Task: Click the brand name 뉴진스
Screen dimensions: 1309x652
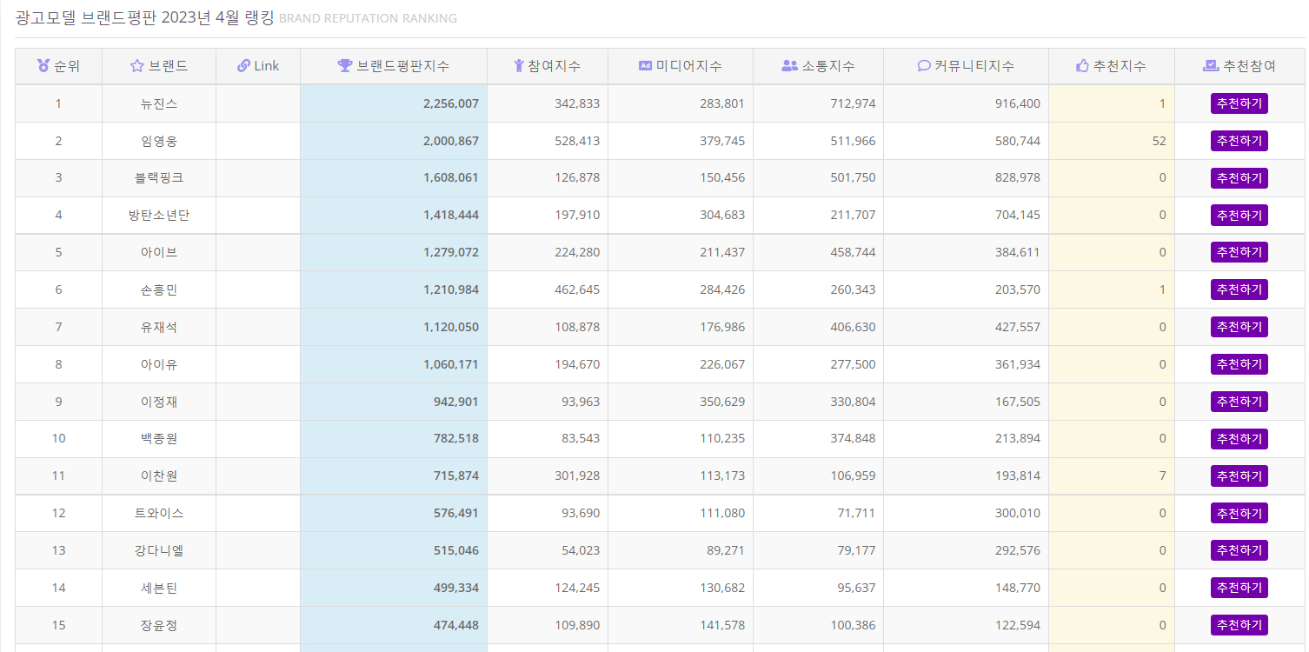Action: (x=159, y=103)
